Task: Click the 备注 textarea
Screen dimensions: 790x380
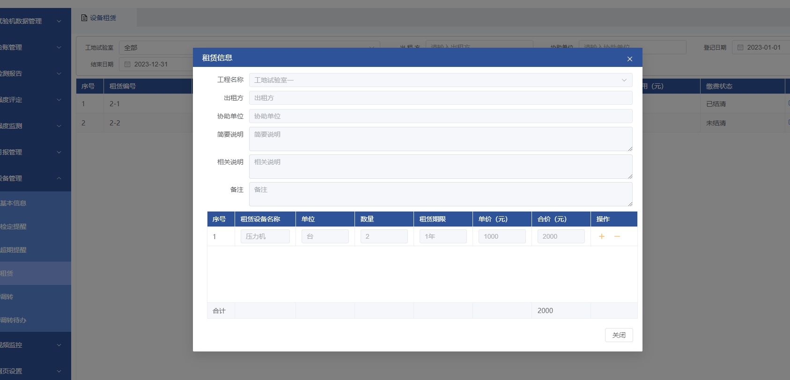Action: coord(441,194)
